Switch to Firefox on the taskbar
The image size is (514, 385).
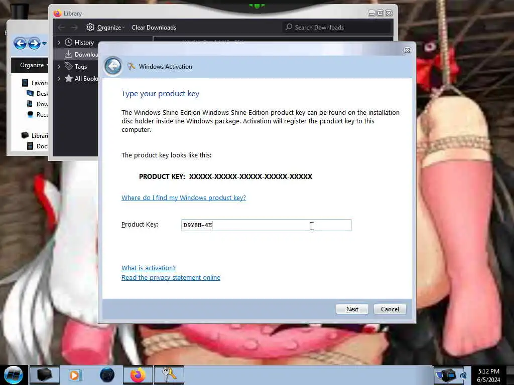pyautogui.click(x=138, y=374)
